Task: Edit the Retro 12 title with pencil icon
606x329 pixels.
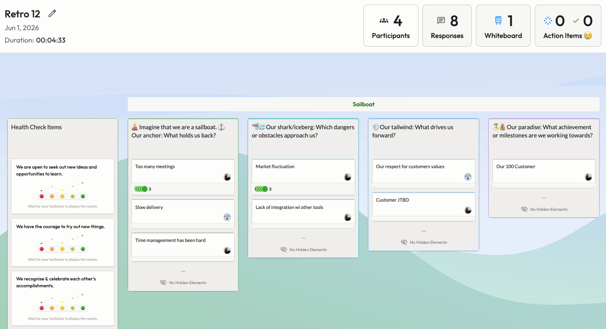Action: point(52,14)
